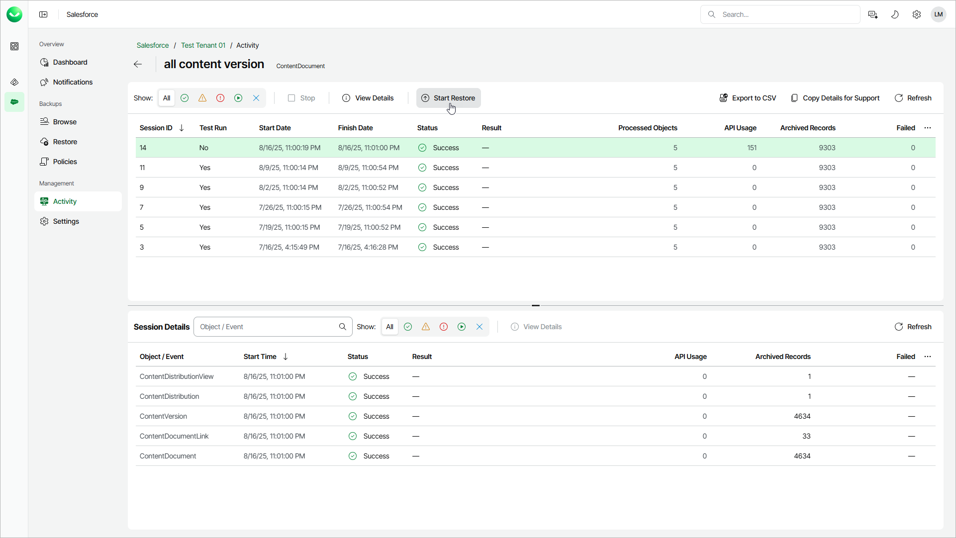Click the Object / Event search field
Image resolution: width=956 pixels, height=538 pixels.
point(266,327)
